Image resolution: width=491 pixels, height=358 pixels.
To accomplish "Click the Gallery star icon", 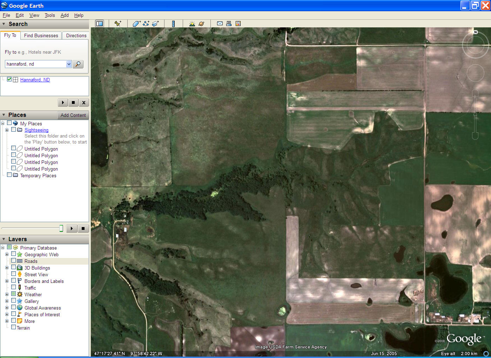I will coord(20,301).
